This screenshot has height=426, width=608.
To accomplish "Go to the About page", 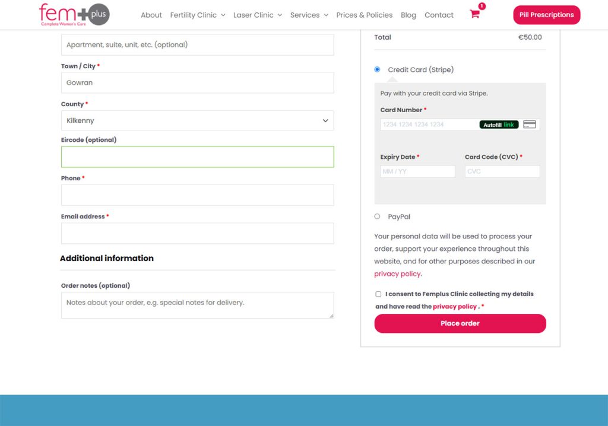I will coord(151,15).
